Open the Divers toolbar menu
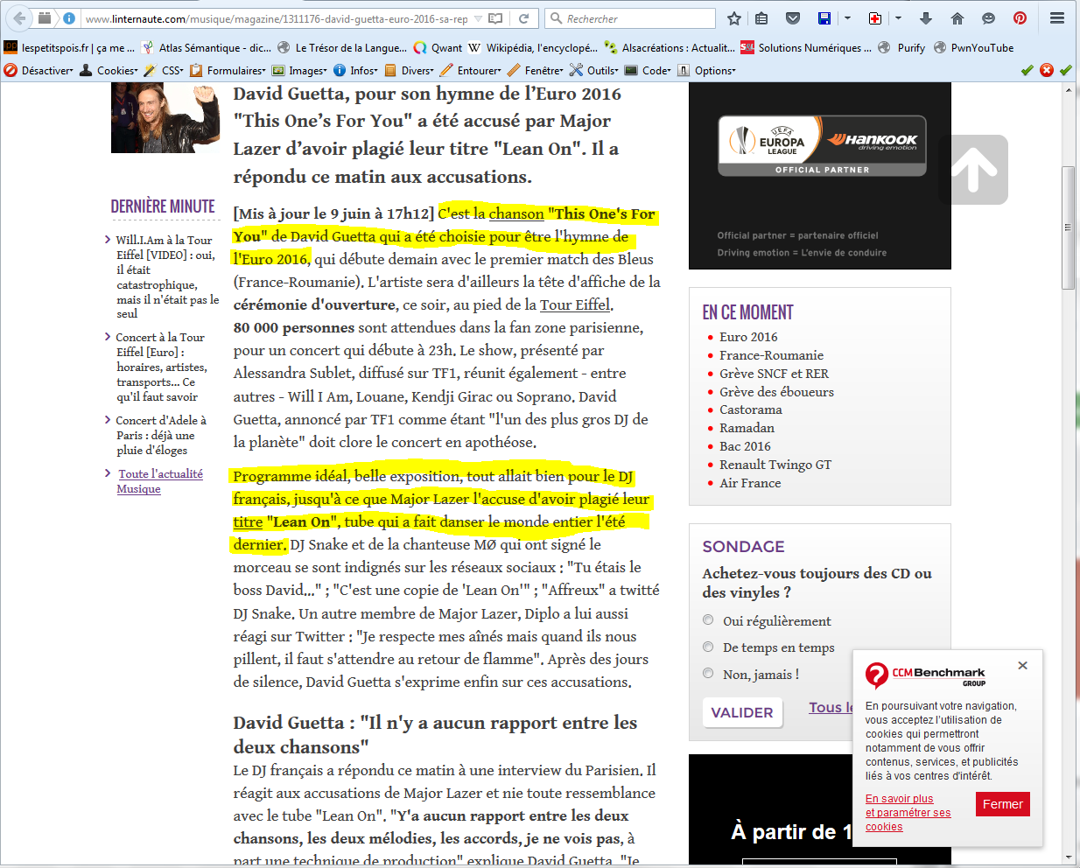This screenshot has height=868, width=1080. [409, 70]
